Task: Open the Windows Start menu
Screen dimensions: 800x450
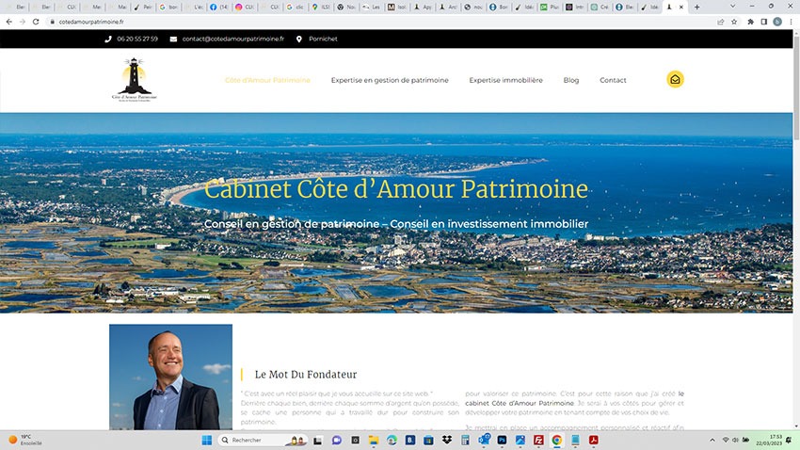Action: (207, 441)
